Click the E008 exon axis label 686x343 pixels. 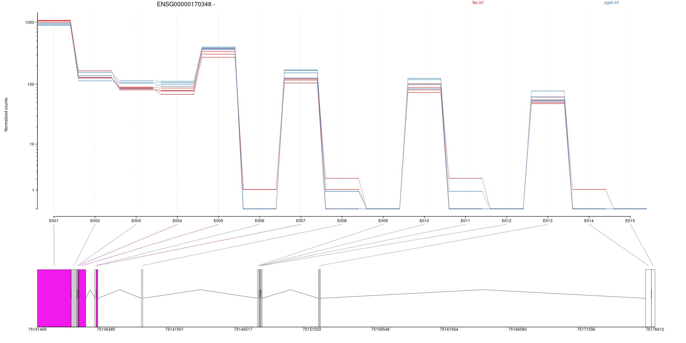(x=342, y=221)
